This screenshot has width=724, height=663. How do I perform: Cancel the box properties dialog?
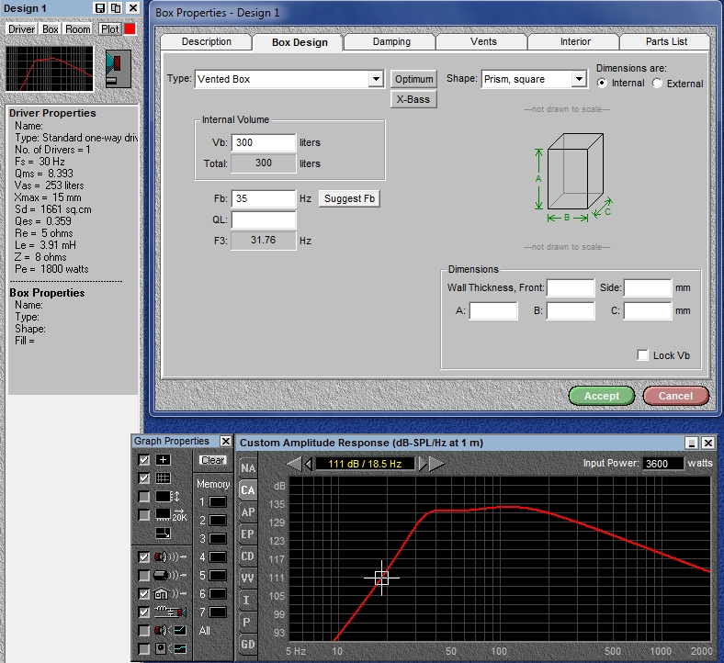(x=675, y=396)
